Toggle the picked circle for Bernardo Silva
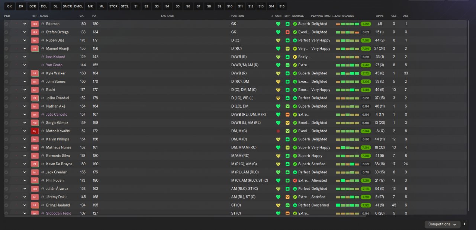476x230 pixels. tap(6, 156)
